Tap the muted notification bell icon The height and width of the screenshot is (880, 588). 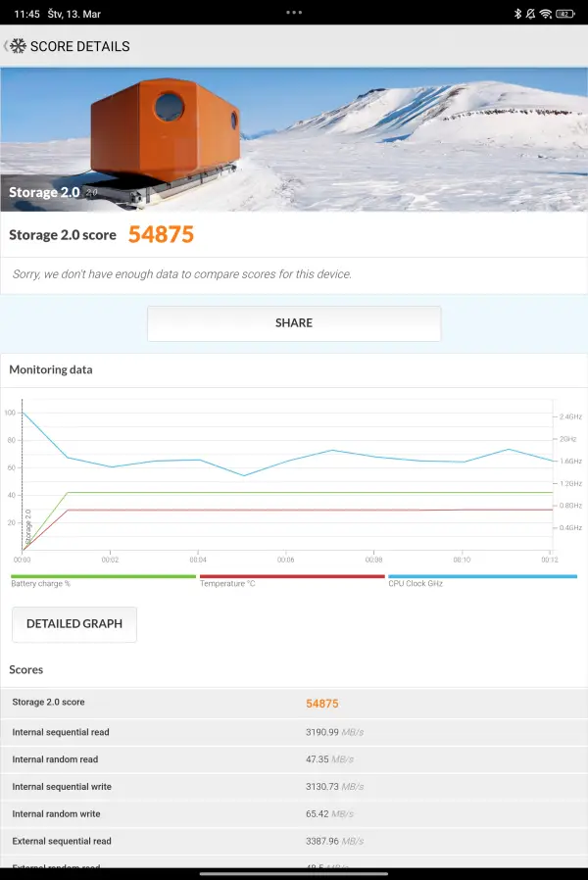(x=530, y=14)
